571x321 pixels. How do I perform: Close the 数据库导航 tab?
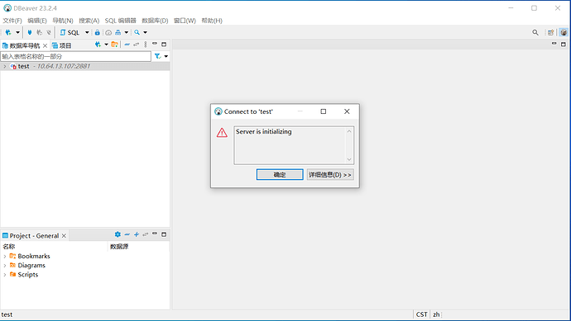click(45, 45)
